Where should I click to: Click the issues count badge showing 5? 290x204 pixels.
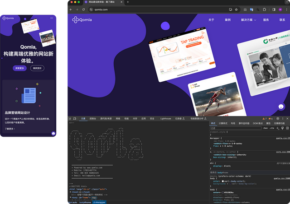click(271, 119)
